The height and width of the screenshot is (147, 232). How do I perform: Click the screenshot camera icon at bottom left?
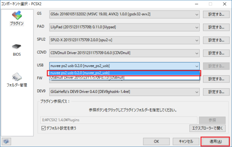click(6, 141)
